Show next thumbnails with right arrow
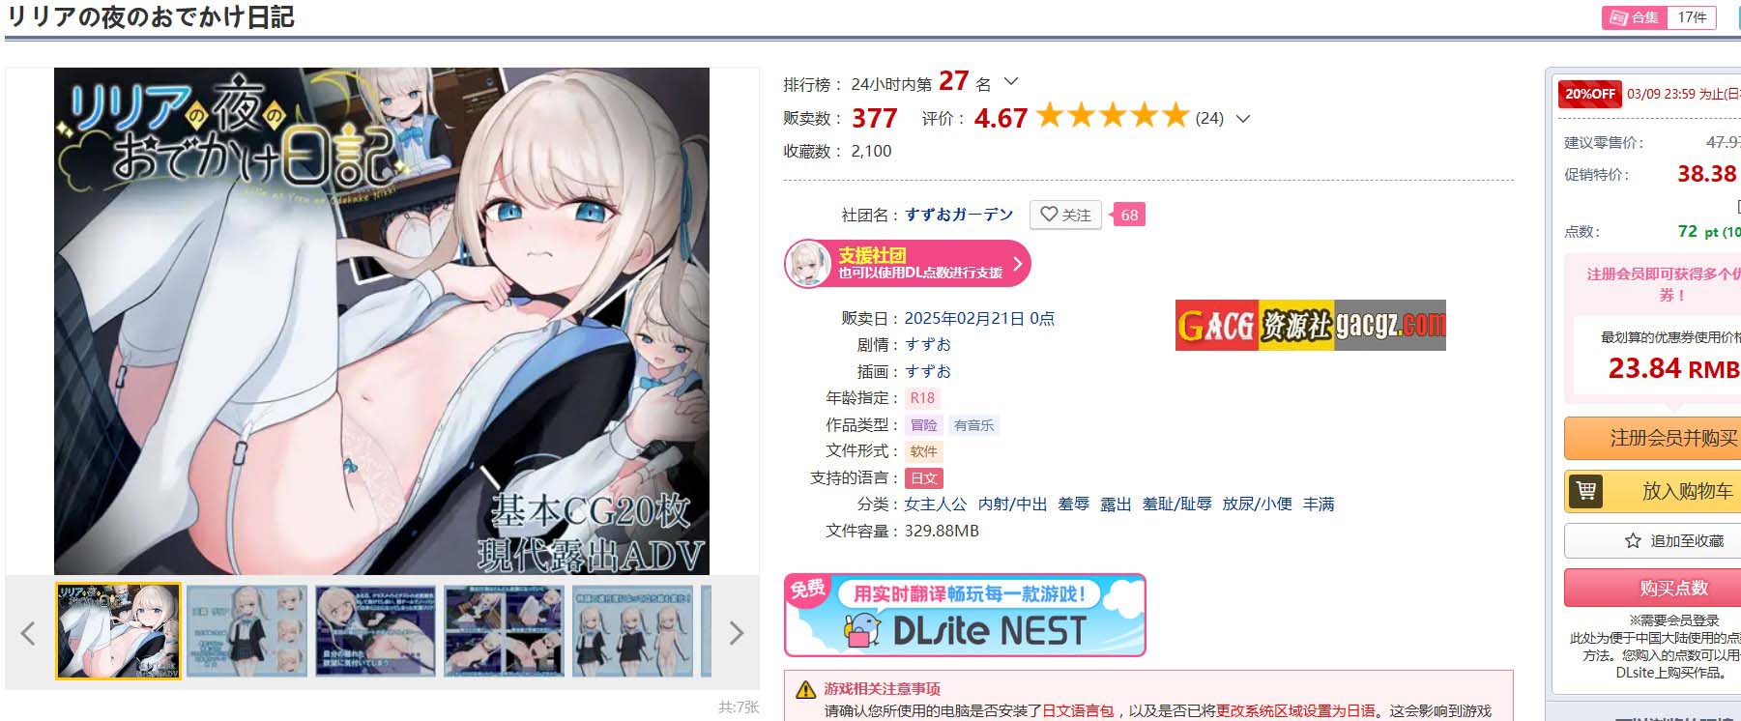The height and width of the screenshot is (721, 1741). (x=737, y=633)
